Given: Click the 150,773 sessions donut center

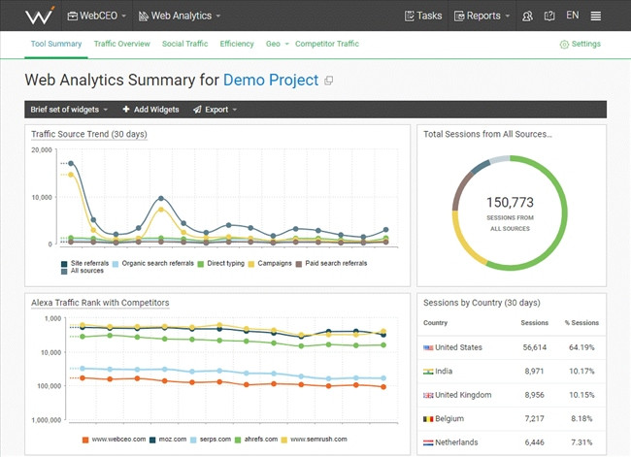Looking at the screenshot, I should coord(511,204).
